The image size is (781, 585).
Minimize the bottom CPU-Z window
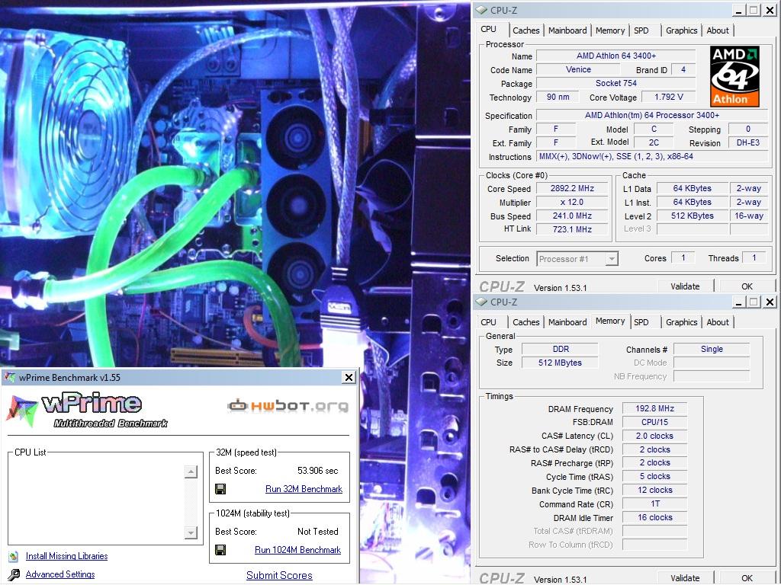click(738, 302)
